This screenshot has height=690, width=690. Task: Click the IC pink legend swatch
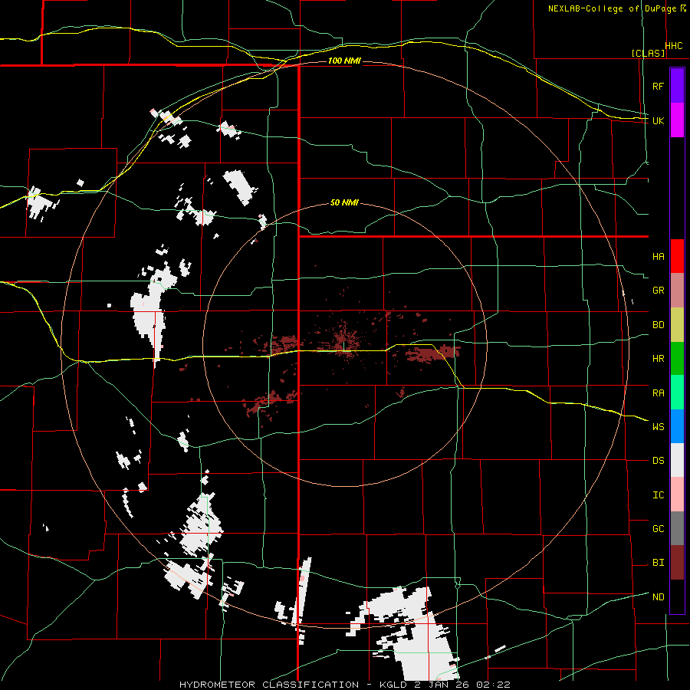677,495
